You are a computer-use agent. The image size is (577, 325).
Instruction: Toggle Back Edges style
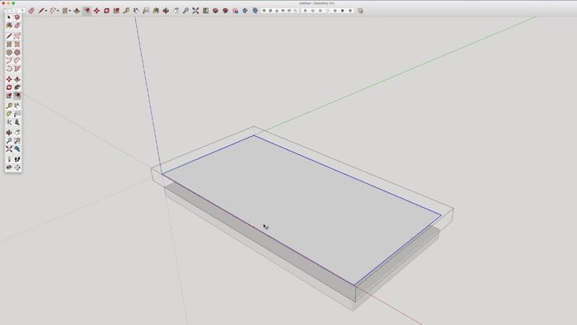click(x=312, y=11)
